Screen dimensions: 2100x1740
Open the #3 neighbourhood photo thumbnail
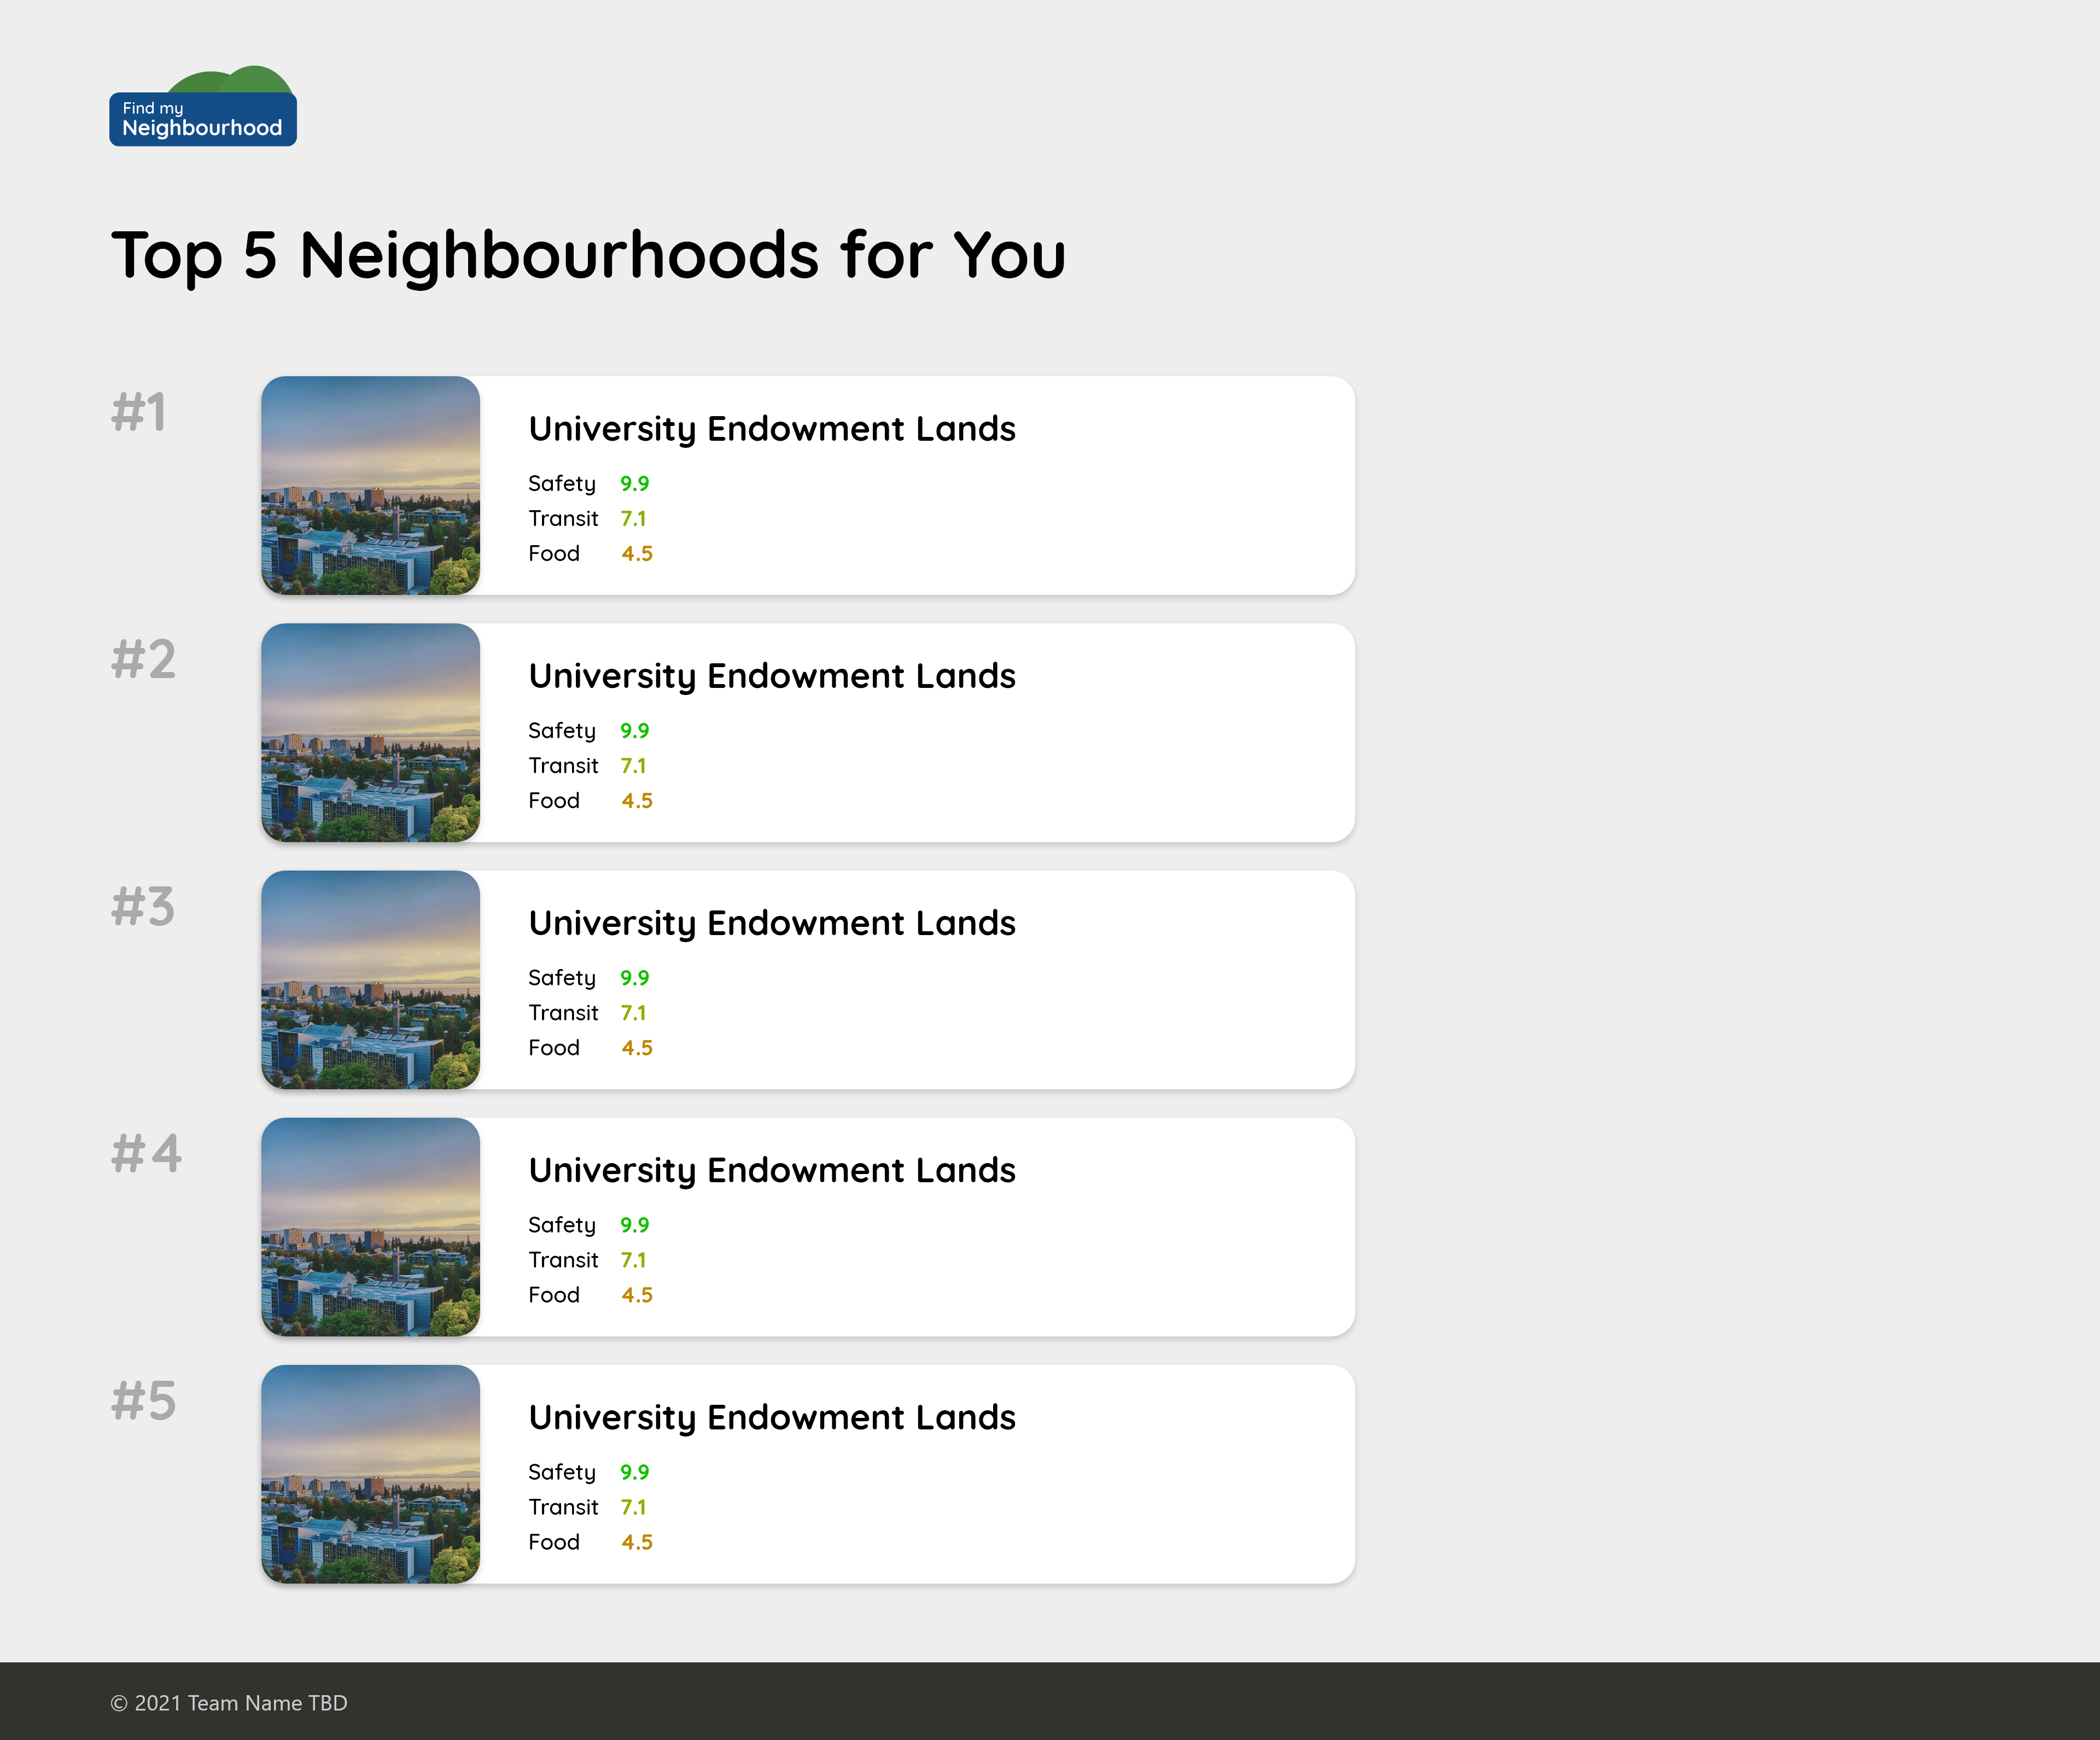(x=370, y=979)
